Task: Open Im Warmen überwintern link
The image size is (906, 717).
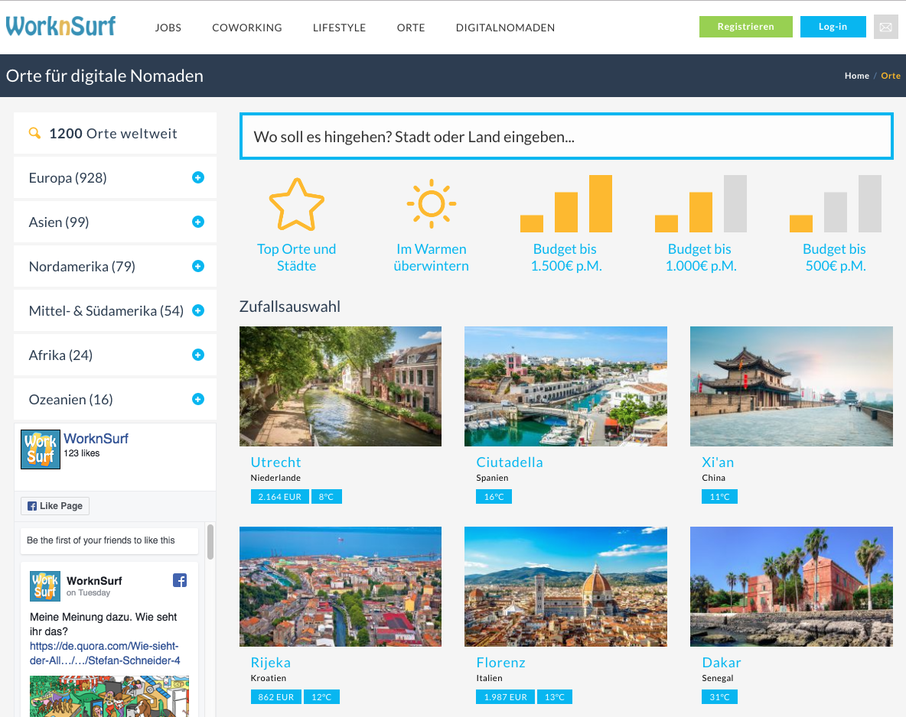Action: click(x=431, y=258)
